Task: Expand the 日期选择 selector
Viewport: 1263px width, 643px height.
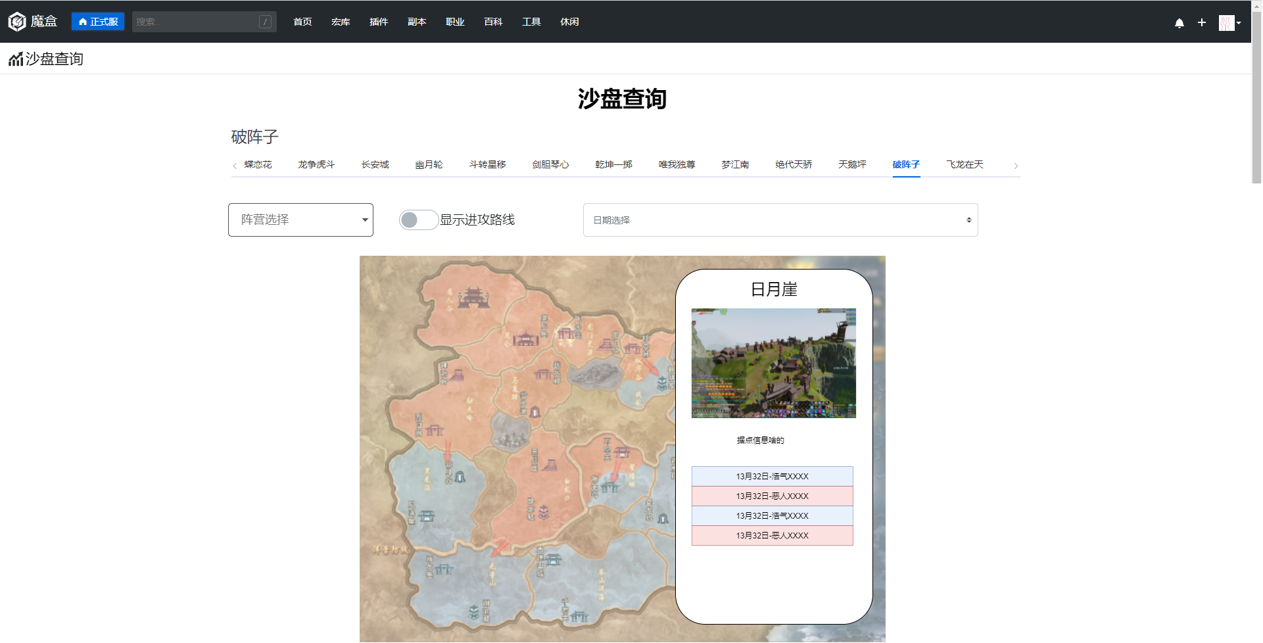Action: click(780, 220)
